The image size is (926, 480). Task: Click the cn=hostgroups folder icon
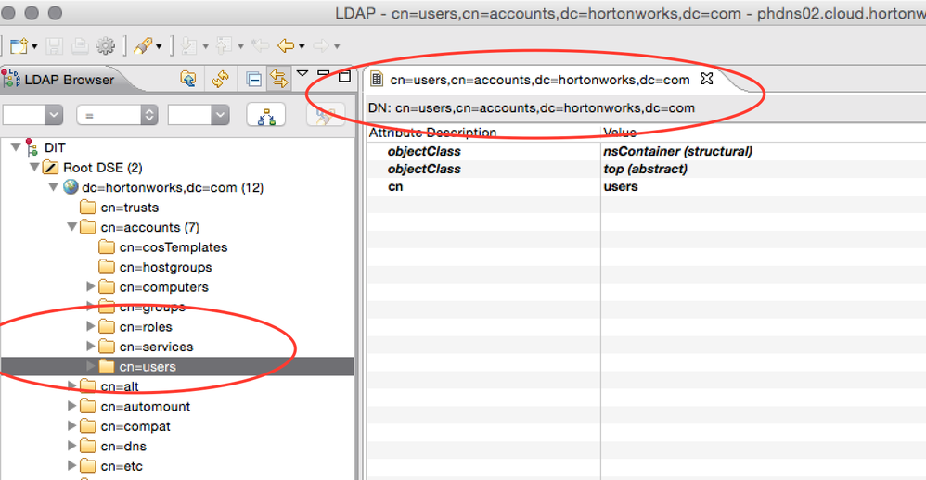click(x=107, y=267)
